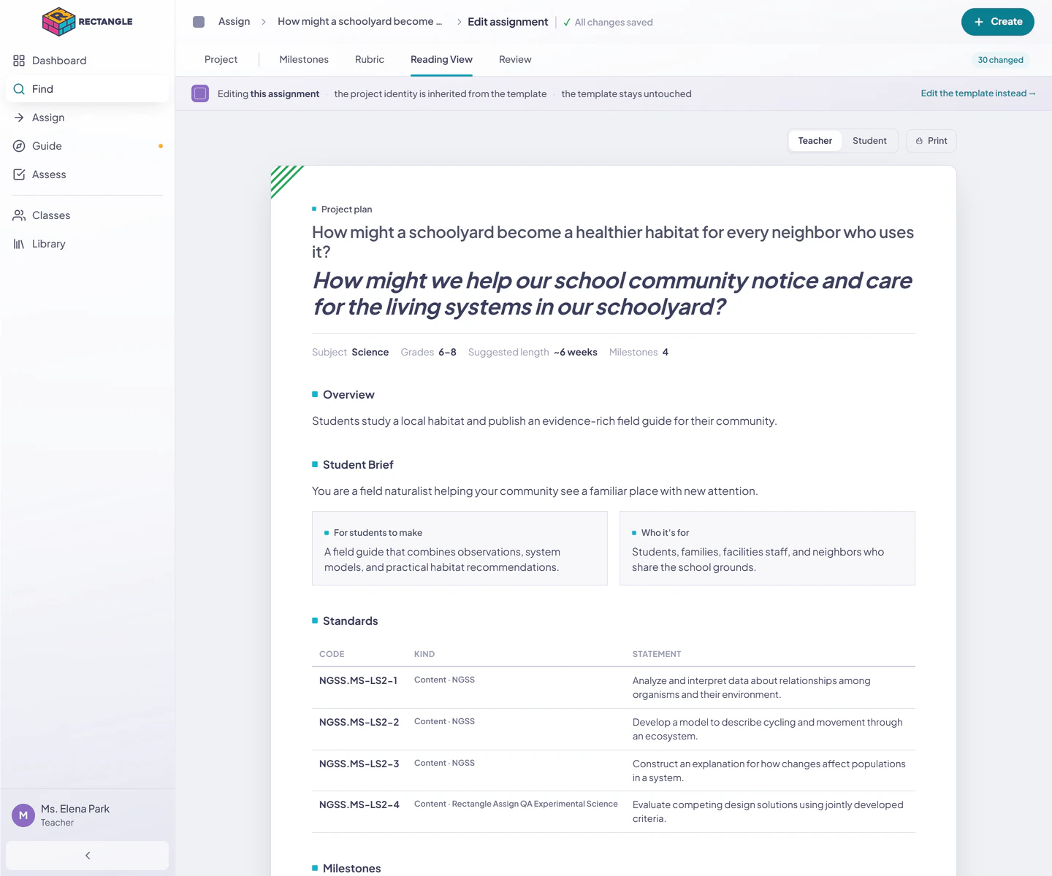Screen dimensions: 1052x876
Task: Click the Library books icon
Action: (19, 244)
